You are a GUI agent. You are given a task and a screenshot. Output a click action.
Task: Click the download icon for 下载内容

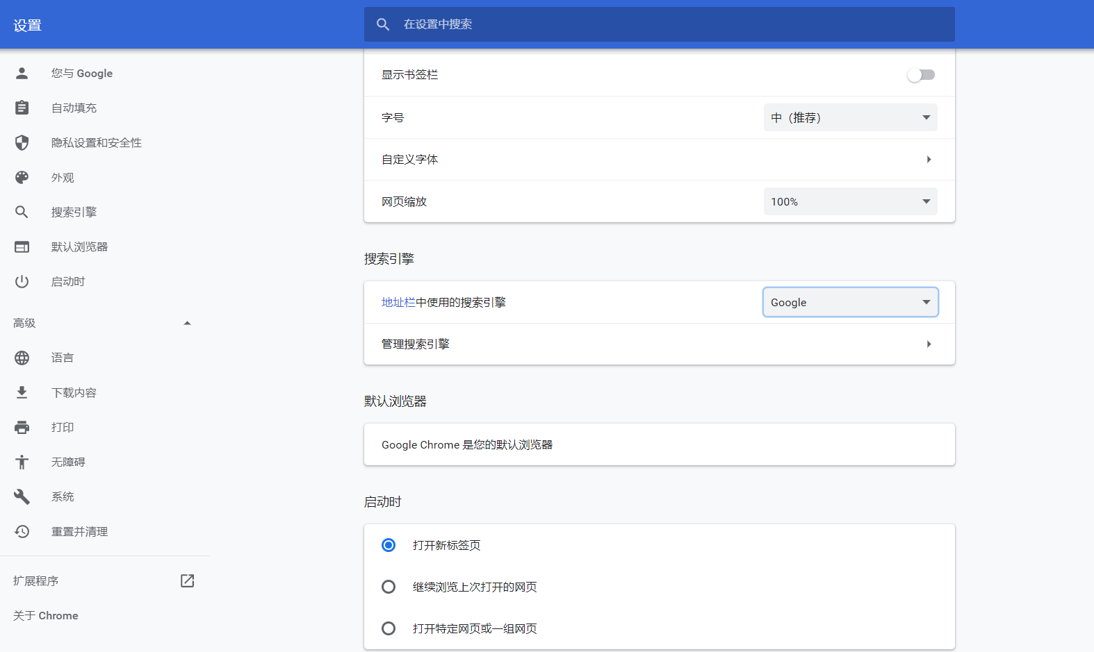tap(22, 392)
